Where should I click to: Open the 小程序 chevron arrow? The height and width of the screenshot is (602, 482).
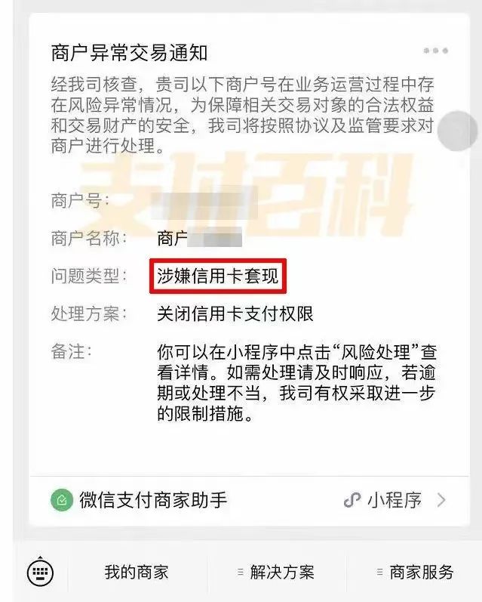coord(442,500)
